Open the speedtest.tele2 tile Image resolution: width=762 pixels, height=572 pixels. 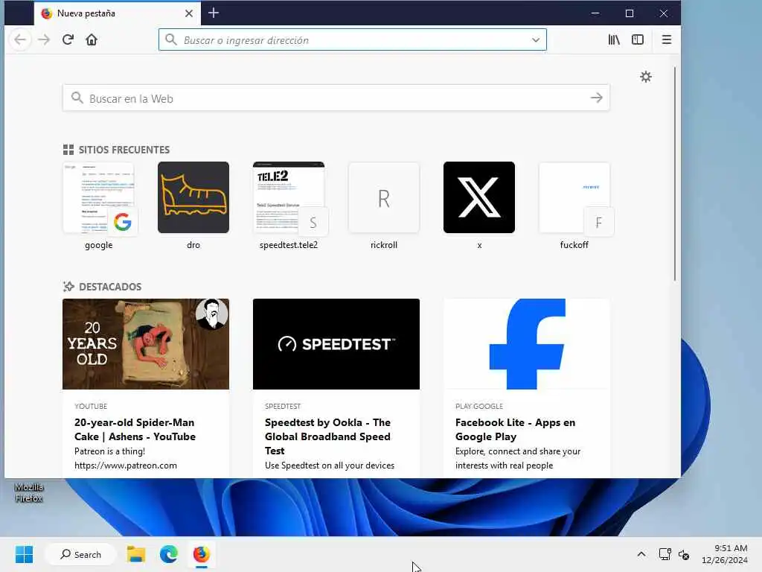[289, 197]
